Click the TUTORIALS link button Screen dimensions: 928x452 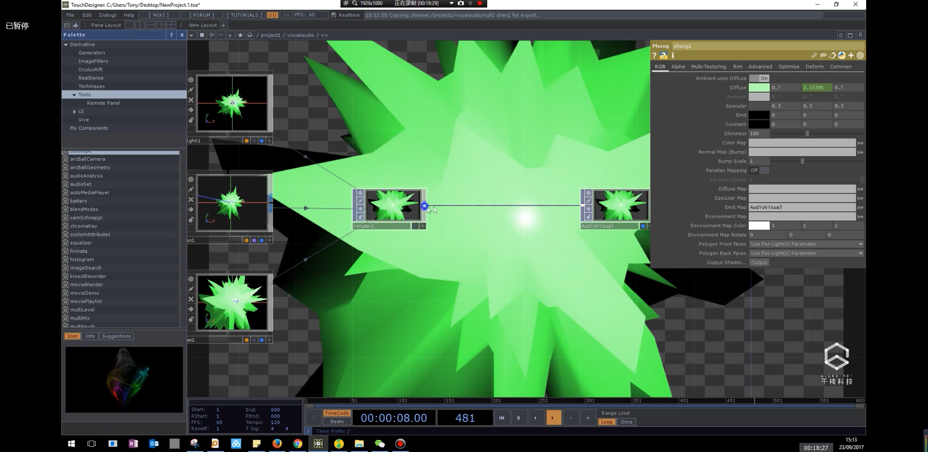point(245,15)
